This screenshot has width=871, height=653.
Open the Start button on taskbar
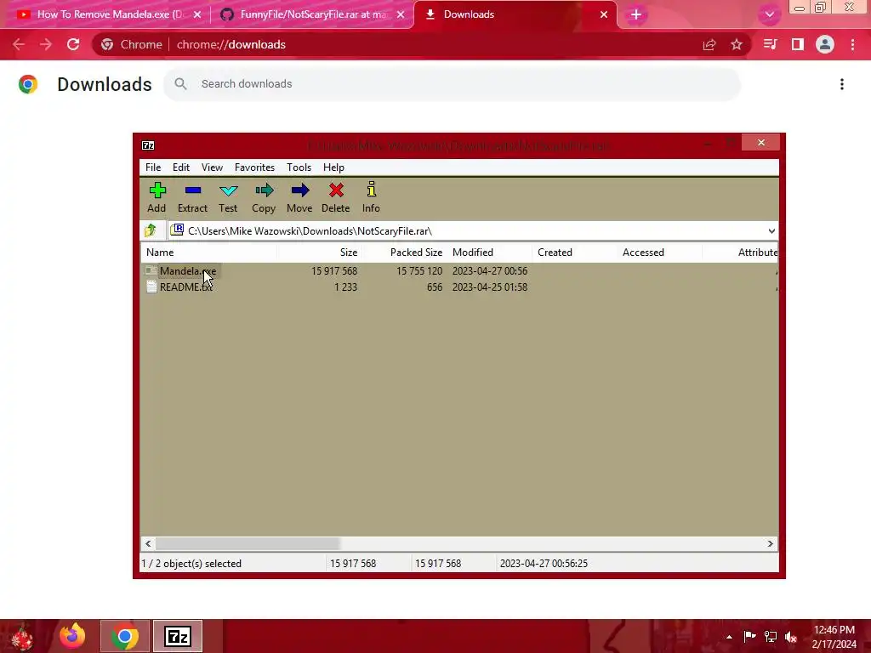tap(22, 636)
